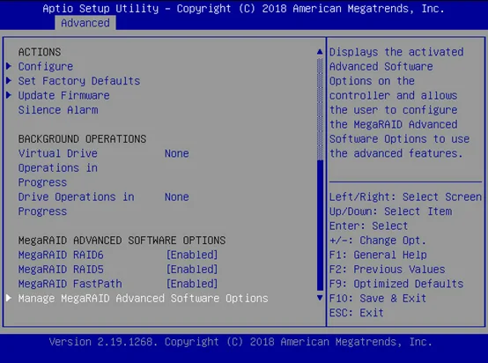Select the Silence Alarm action
The width and height of the screenshot is (488, 363).
click(x=58, y=110)
